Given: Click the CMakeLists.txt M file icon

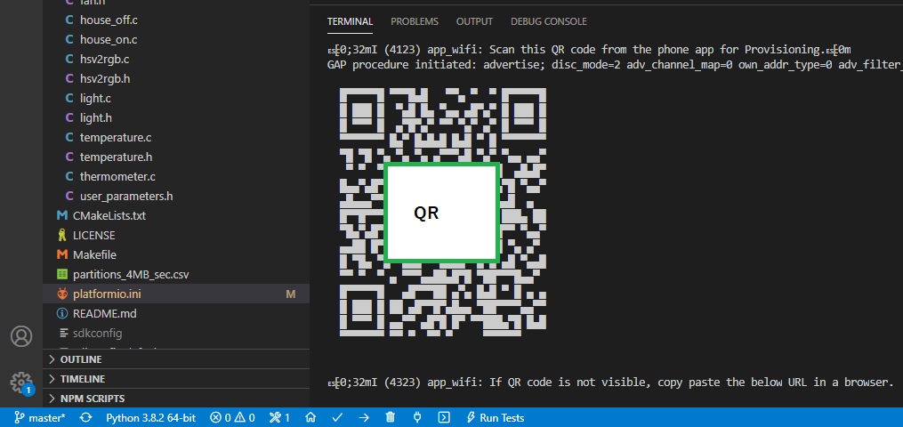Looking at the screenshot, I should coord(62,216).
